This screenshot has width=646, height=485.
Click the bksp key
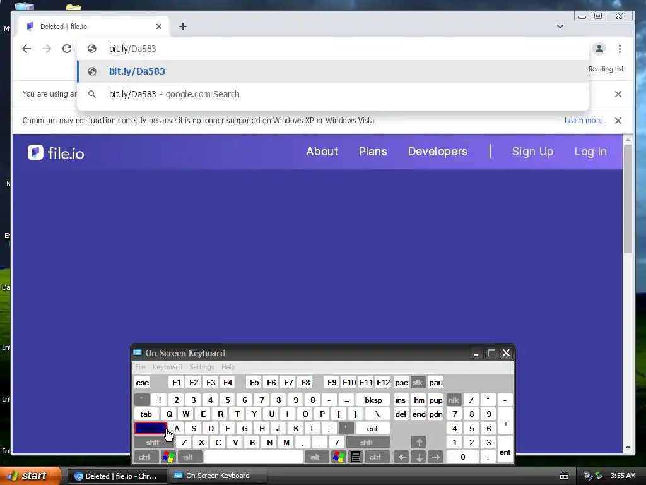tap(373, 400)
